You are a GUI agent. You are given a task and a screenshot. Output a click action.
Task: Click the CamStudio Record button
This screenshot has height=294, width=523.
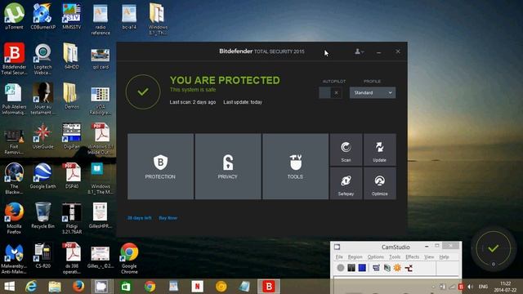[x=341, y=268]
